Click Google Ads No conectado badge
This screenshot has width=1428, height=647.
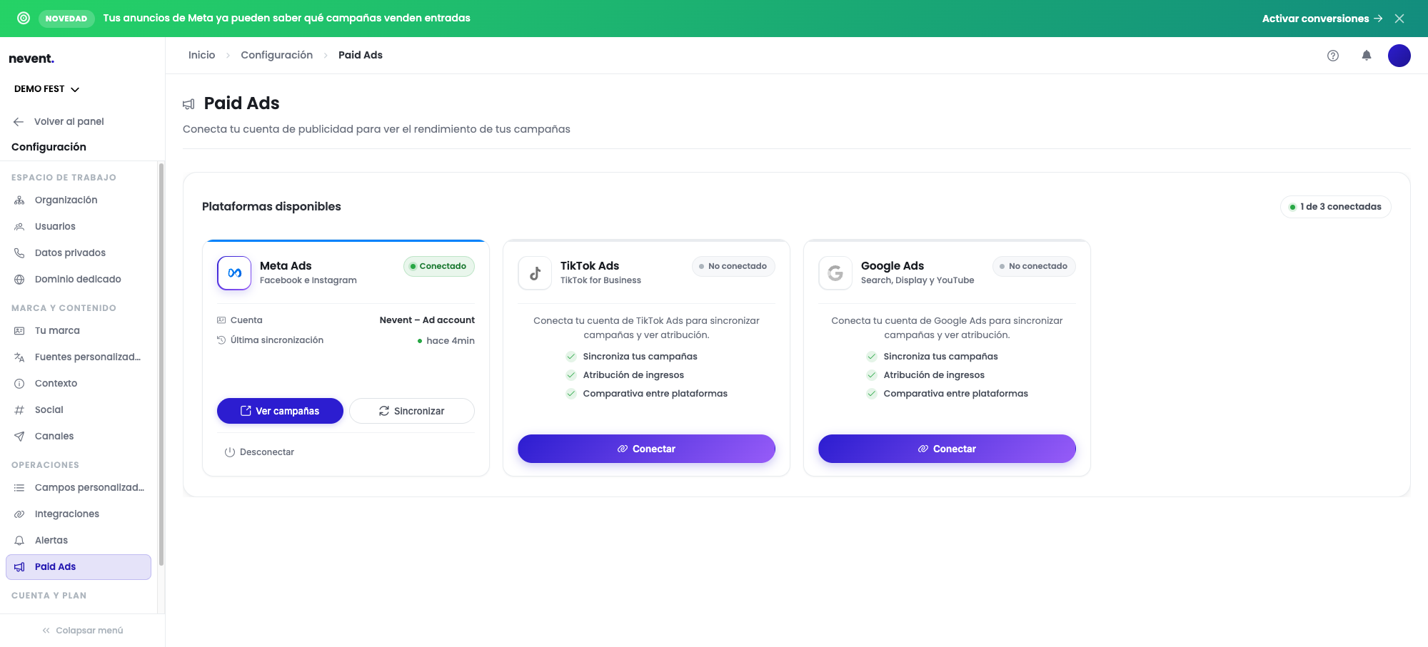tap(1034, 266)
